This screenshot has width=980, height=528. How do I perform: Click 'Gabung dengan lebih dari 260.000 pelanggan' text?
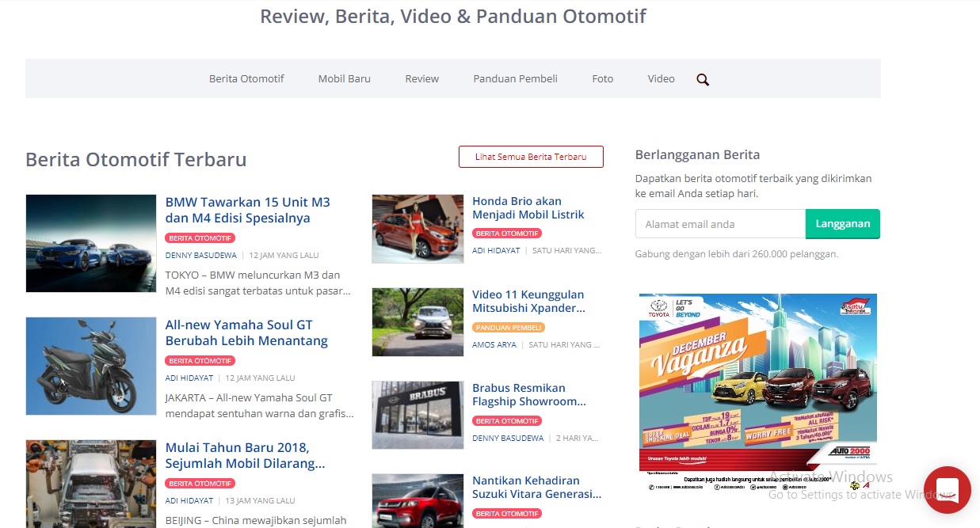737,254
